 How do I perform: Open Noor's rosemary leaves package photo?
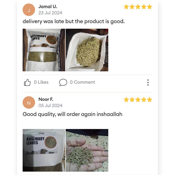(x=44, y=150)
